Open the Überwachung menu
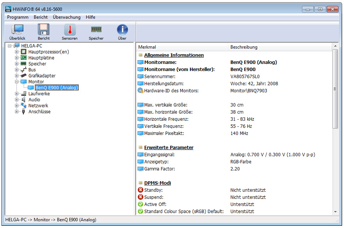The width and height of the screenshot is (344, 228). click(x=67, y=17)
